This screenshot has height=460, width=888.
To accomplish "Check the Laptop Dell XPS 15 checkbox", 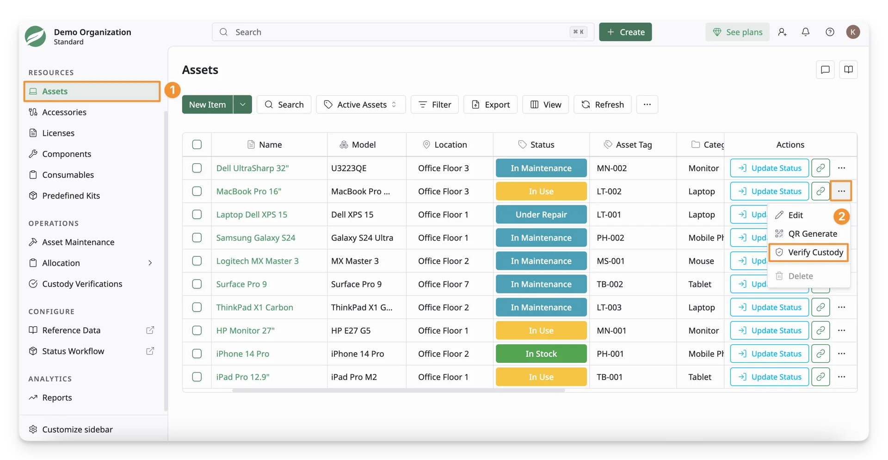I will (197, 214).
